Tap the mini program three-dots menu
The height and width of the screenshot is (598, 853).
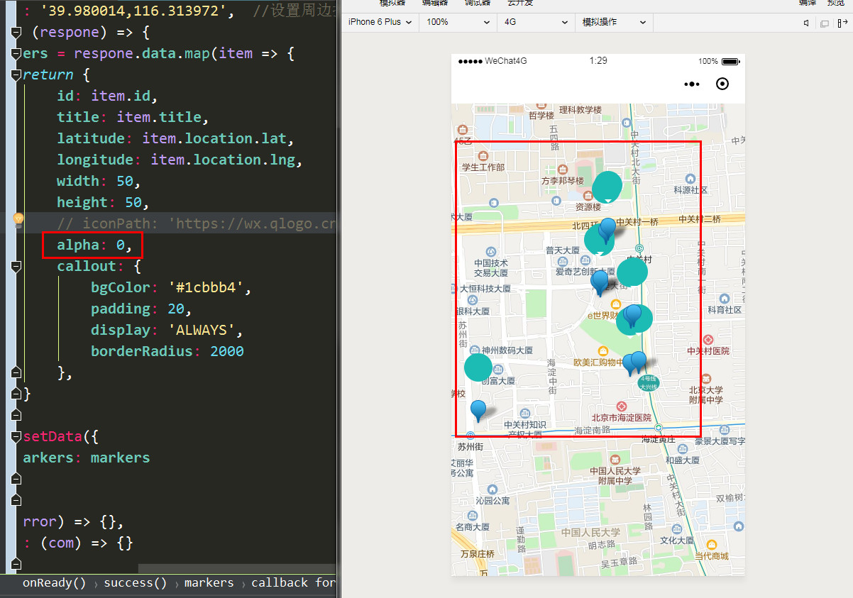[x=691, y=84]
